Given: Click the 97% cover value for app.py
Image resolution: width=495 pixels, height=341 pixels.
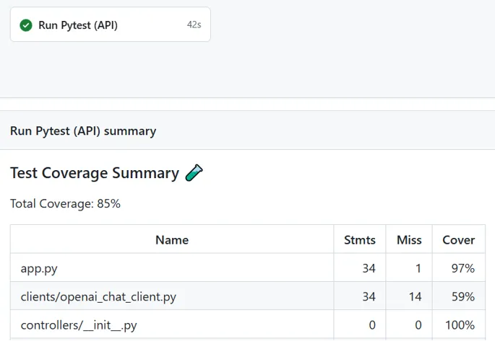Looking at the screenshot, I should tap(463, 269).
